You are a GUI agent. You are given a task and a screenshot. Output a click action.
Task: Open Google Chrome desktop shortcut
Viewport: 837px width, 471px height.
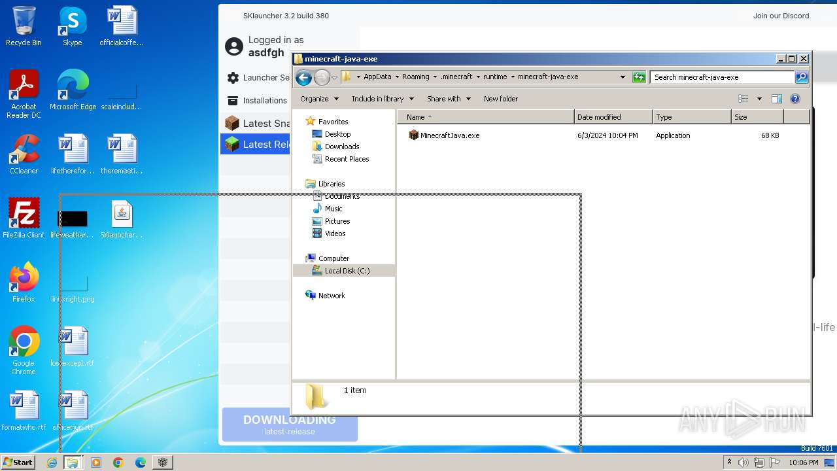point(24,351)
